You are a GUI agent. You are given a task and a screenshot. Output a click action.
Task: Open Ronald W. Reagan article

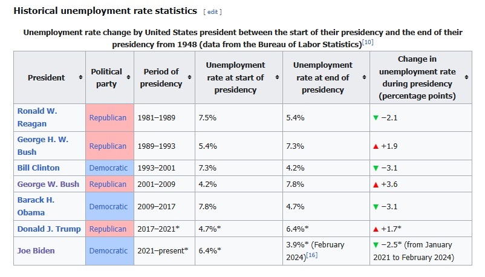tap(38, 117)
